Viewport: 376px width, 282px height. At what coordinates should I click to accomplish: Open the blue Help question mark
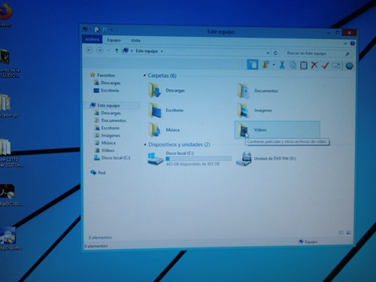352,44
